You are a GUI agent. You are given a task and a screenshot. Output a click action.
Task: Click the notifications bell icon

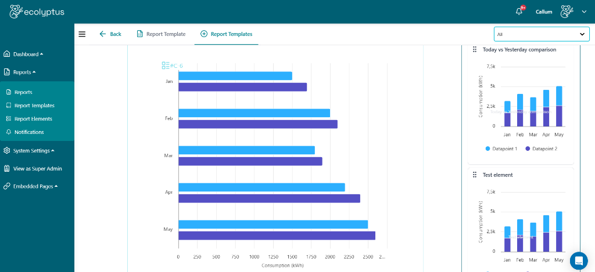[519, 12]
